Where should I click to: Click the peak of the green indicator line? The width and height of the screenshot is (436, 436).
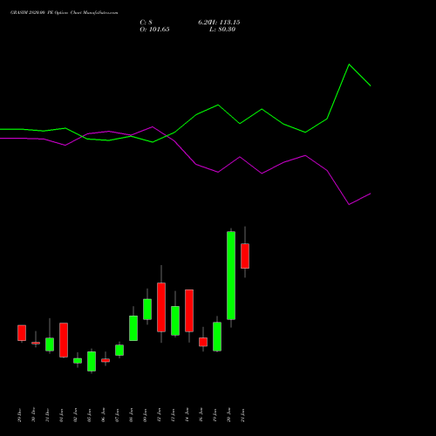pos(349,65)
